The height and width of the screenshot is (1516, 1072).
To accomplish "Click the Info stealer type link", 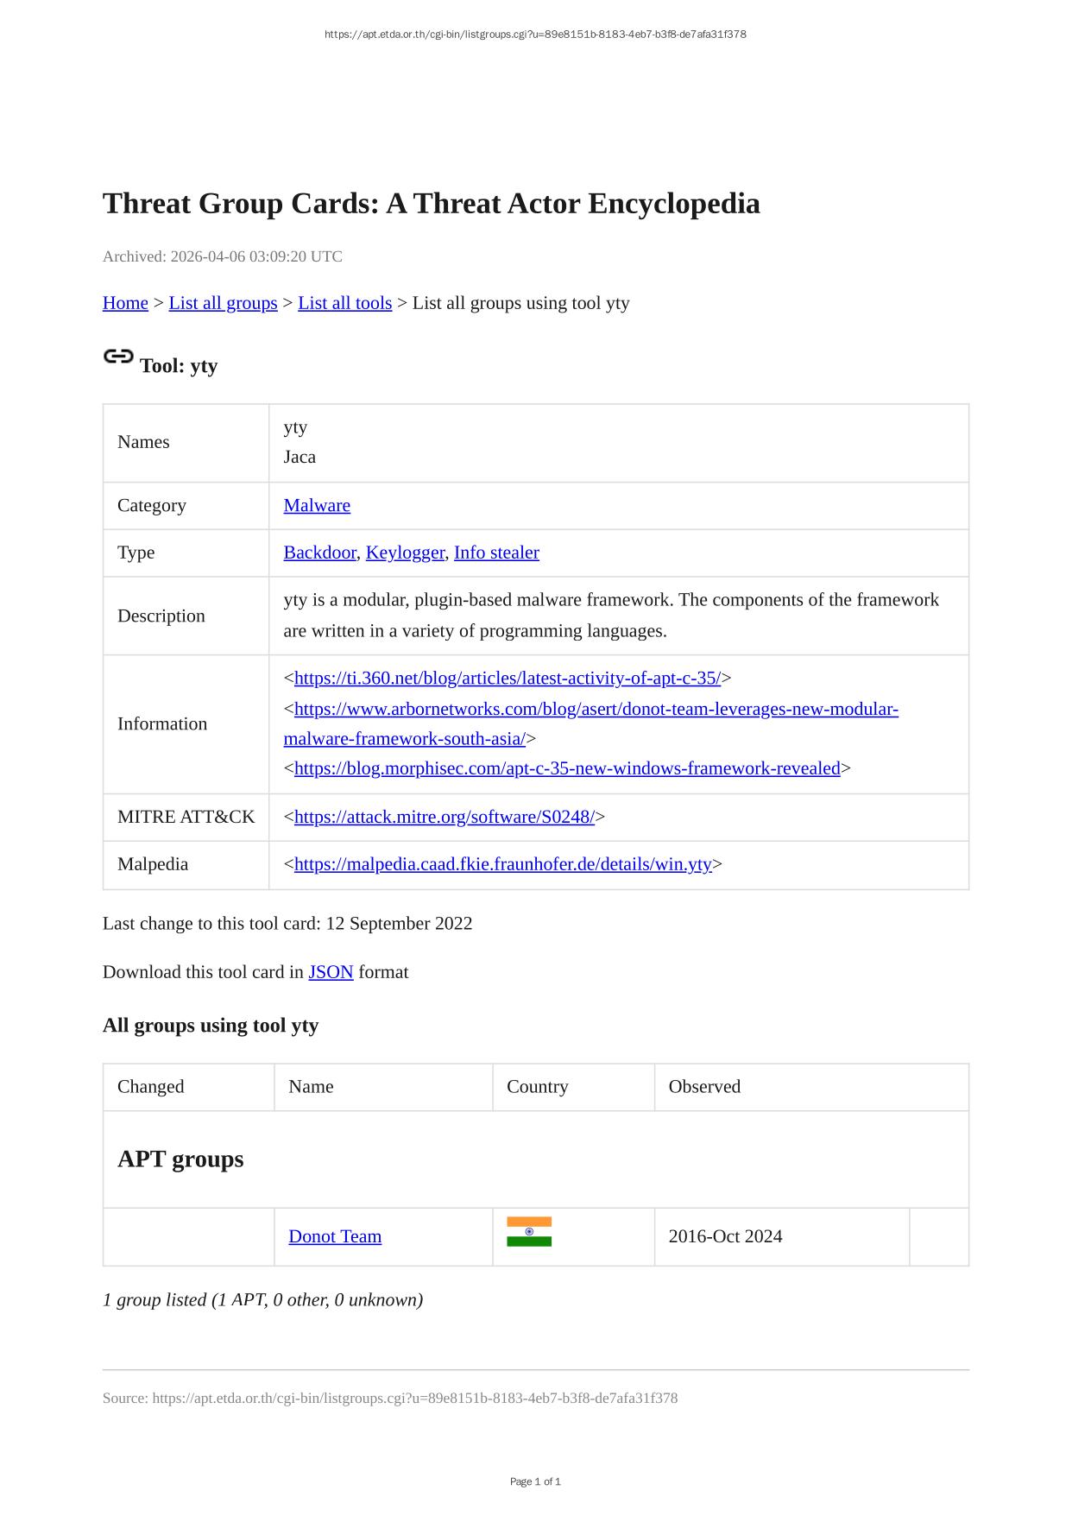I will (496, 553).
